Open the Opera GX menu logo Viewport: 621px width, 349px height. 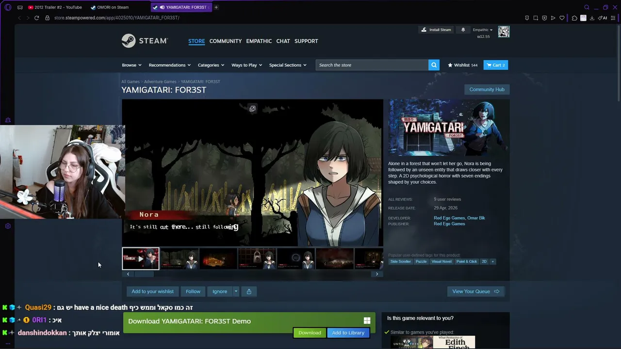(8, 7)
